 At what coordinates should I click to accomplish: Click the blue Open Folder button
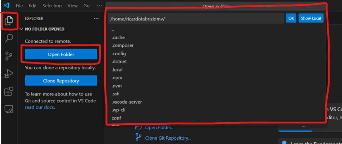click(61, 54)
